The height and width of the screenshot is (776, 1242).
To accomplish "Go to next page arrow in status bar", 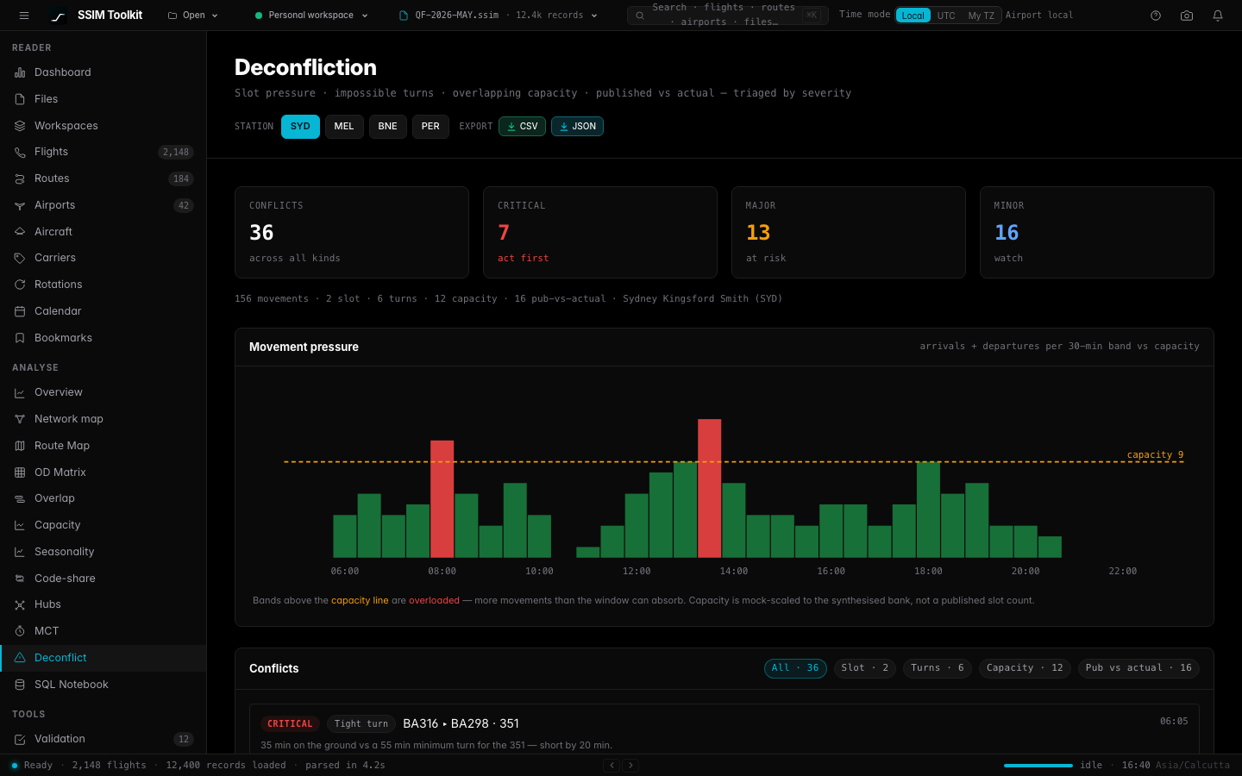I will 630,765.
